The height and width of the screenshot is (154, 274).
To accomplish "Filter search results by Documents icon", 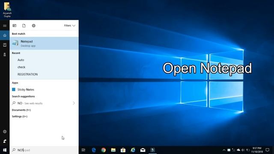I will click(24, 26).
